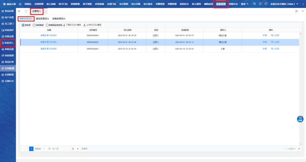This screenshot has height=162, width=306.
Task: Open the page size dropdown showing 20
Action: 75,149
